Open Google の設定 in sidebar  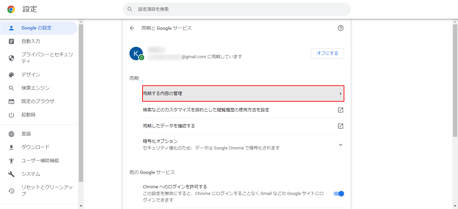(39, 28)
